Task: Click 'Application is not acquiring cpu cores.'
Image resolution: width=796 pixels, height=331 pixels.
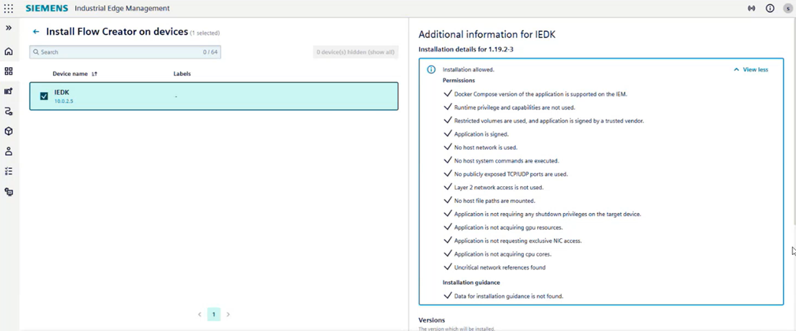Action: click(x=503, y=254)
